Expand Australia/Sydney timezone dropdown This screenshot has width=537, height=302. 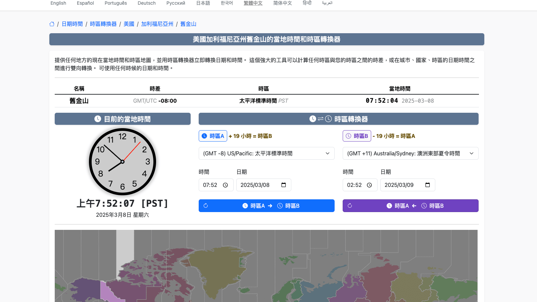click(x=410, y=153)
